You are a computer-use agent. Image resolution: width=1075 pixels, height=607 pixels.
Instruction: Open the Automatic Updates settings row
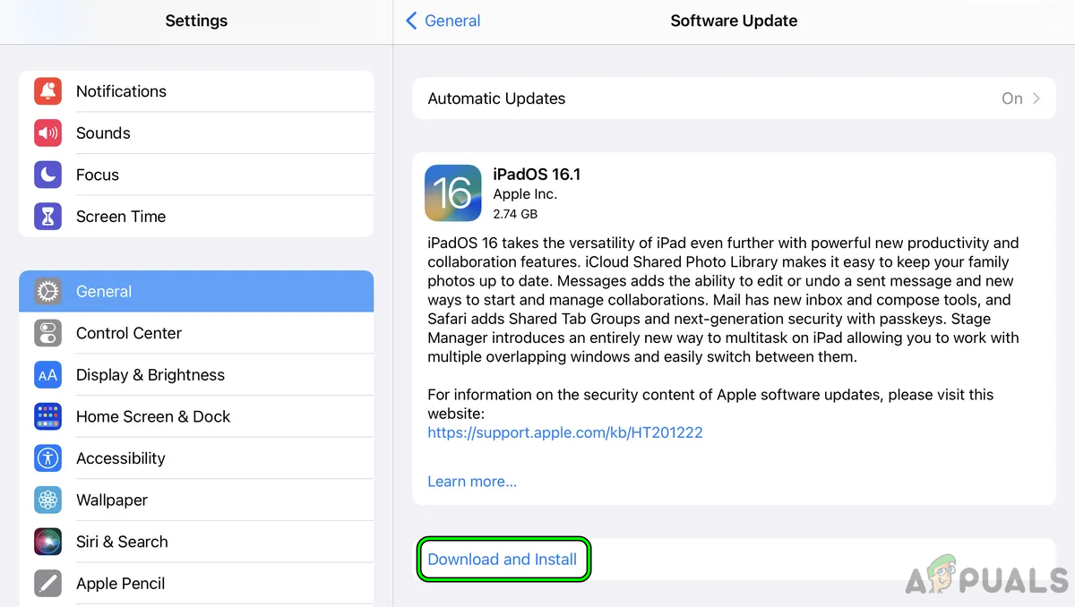734,98
